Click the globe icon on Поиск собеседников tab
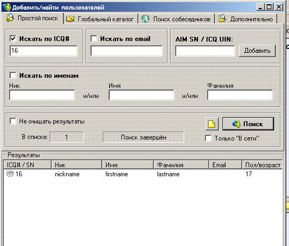Screen dimensions: 289x246 click(145, 19)
